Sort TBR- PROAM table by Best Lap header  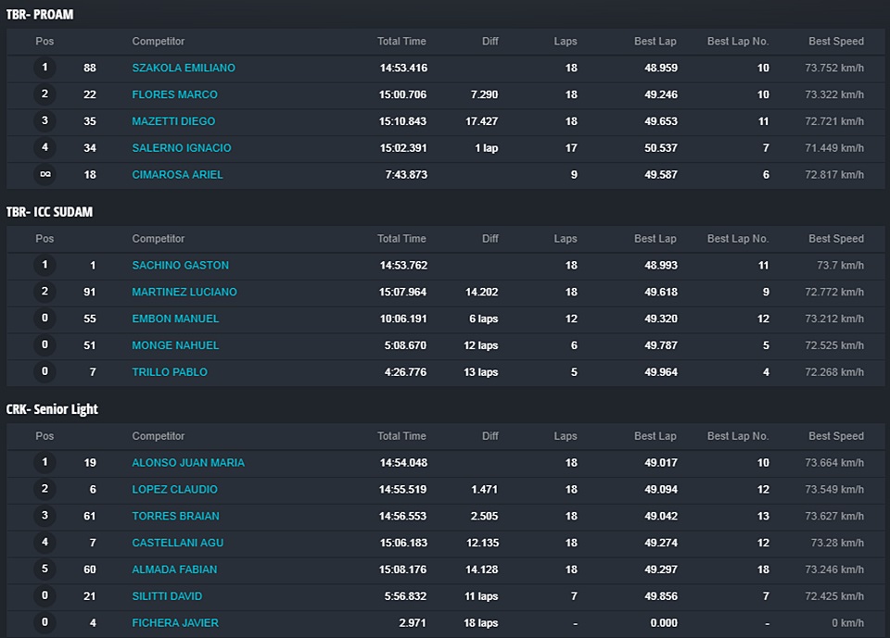point(655,42)
